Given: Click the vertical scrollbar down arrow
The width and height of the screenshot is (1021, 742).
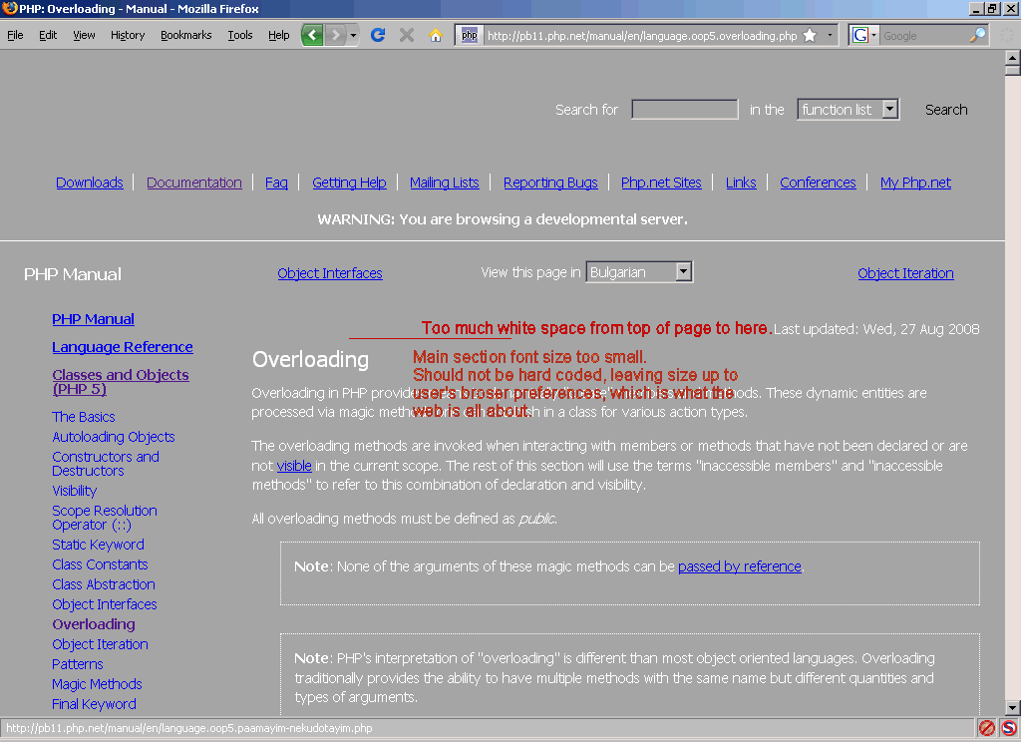Looking at the screenshot, I should pos(1013,708).
